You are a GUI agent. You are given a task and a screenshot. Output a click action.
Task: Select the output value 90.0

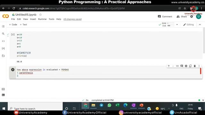pyautogui.click(x=19, y=62)
